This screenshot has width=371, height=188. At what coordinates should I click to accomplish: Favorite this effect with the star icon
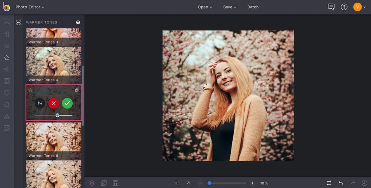pos(30,90)
